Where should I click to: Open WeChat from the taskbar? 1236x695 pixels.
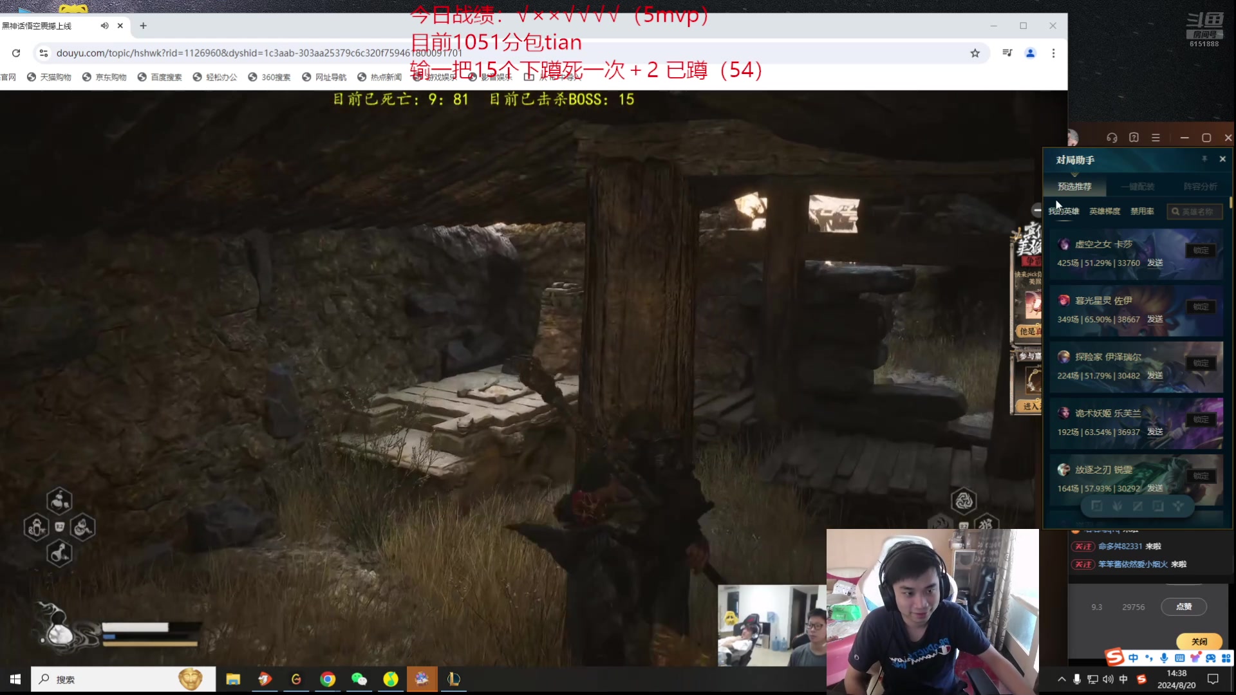click(x=359, y=679)
